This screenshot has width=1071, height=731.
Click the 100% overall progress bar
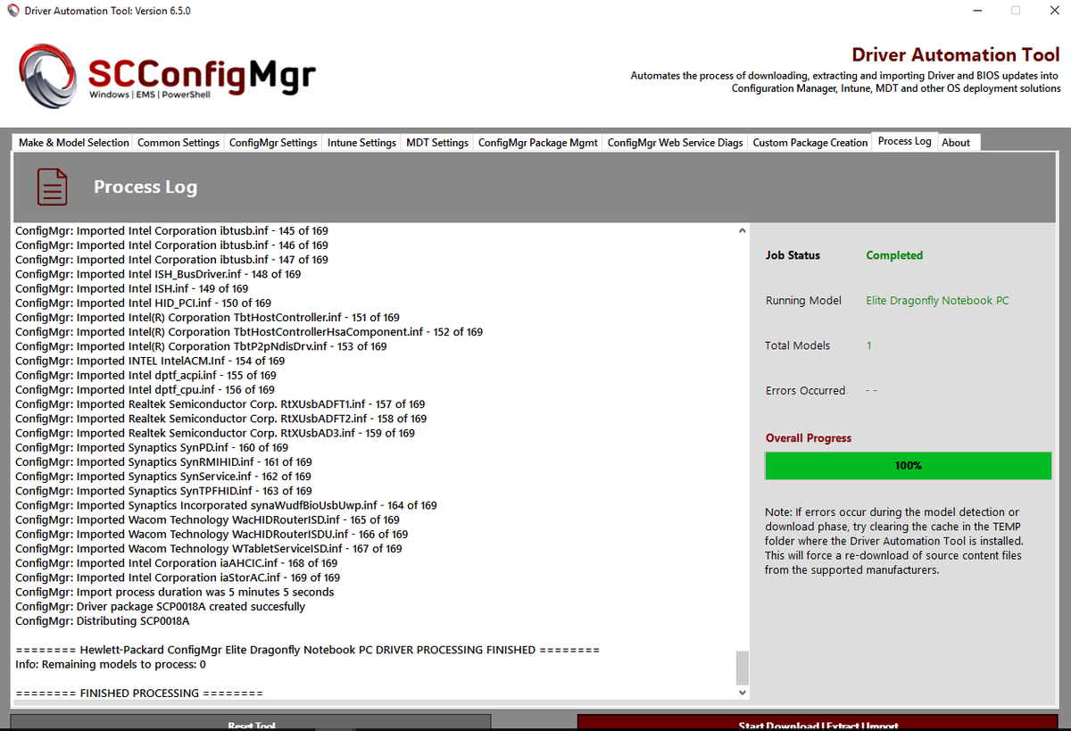[x=909, y=466]
